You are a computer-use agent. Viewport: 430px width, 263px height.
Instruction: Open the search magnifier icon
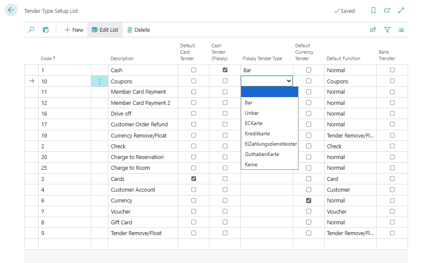[x=31, y=30]
